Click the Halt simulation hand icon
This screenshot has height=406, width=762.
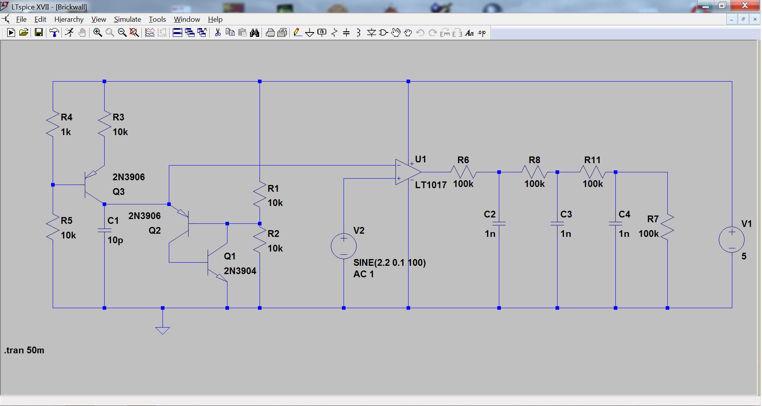pyautogui.click(x=82, y=33)
